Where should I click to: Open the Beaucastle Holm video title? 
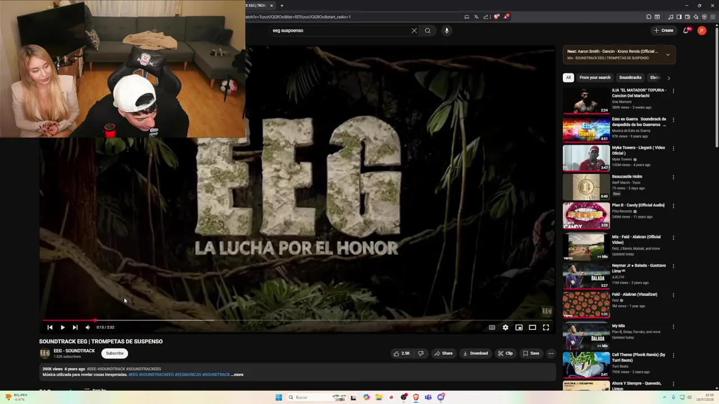(627, 177)
